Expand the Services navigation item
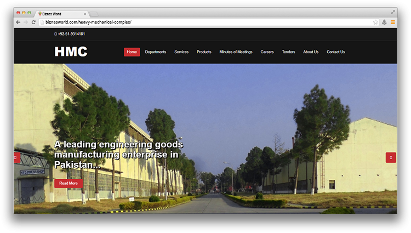This screenshot has height=233, width=411. (x=181, y=52)
